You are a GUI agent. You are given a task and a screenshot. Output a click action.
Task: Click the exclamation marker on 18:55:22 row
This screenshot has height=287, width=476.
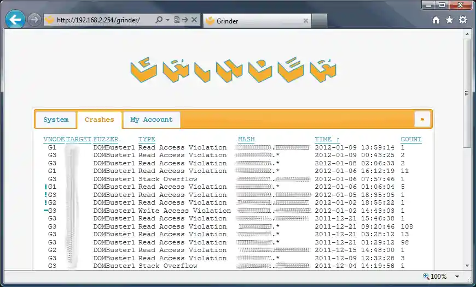tap(45, 202)
